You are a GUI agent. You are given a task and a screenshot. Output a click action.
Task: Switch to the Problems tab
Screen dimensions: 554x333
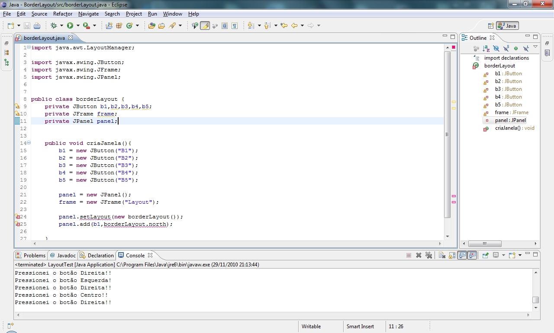point(30,255)
